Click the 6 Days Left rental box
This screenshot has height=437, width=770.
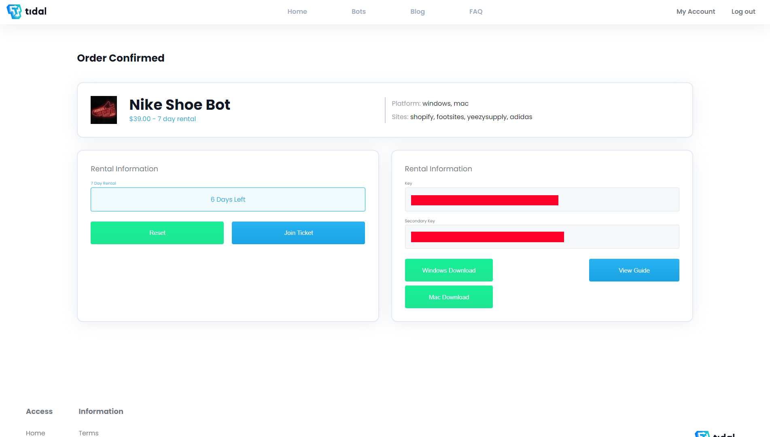coord(228,200)
